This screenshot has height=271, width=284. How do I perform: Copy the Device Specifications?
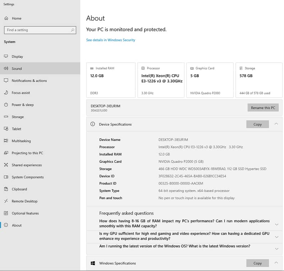coord(258,124)
